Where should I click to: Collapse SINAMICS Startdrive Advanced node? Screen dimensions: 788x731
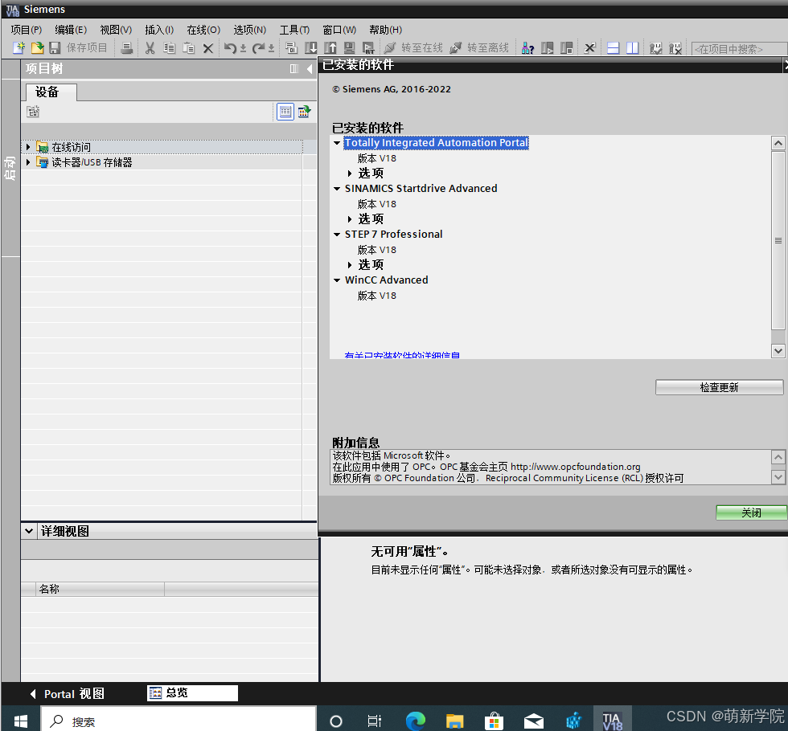[337, 189]
